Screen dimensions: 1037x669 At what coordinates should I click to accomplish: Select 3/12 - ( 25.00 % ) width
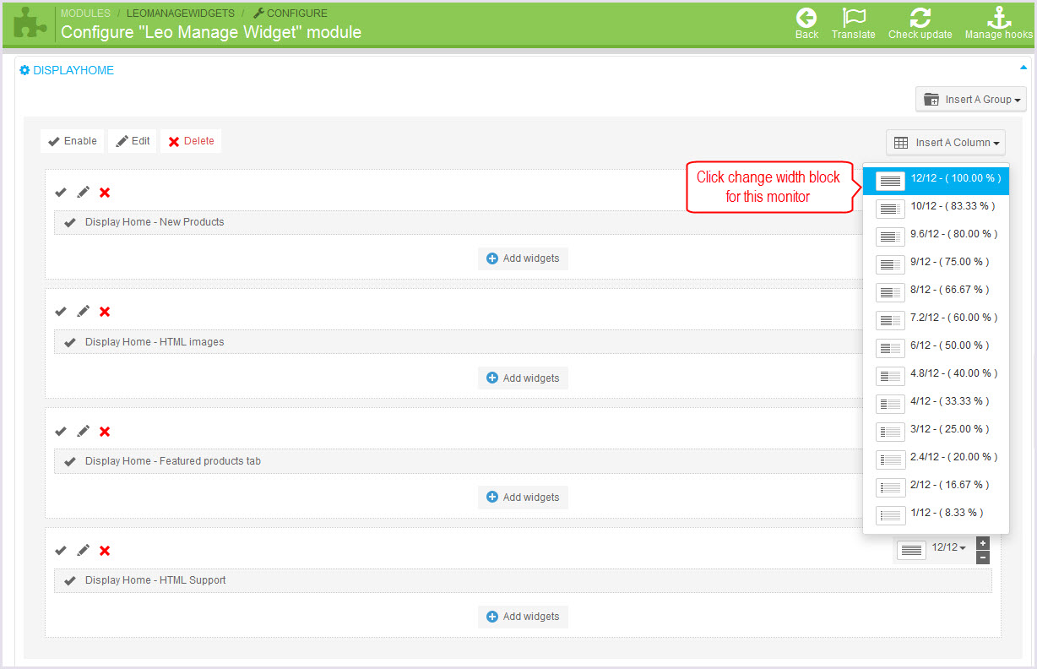pyautogui.click(x=936, y=432)
